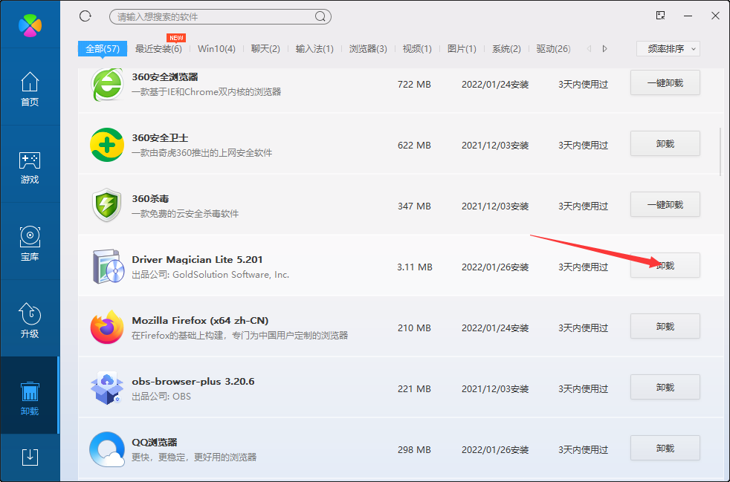The width and height of the screenshot is (730, 482).
Task: Click 2022/01/26安装 date in Driver Magician row
Action: pyautogui.click(x=495, y=267)
